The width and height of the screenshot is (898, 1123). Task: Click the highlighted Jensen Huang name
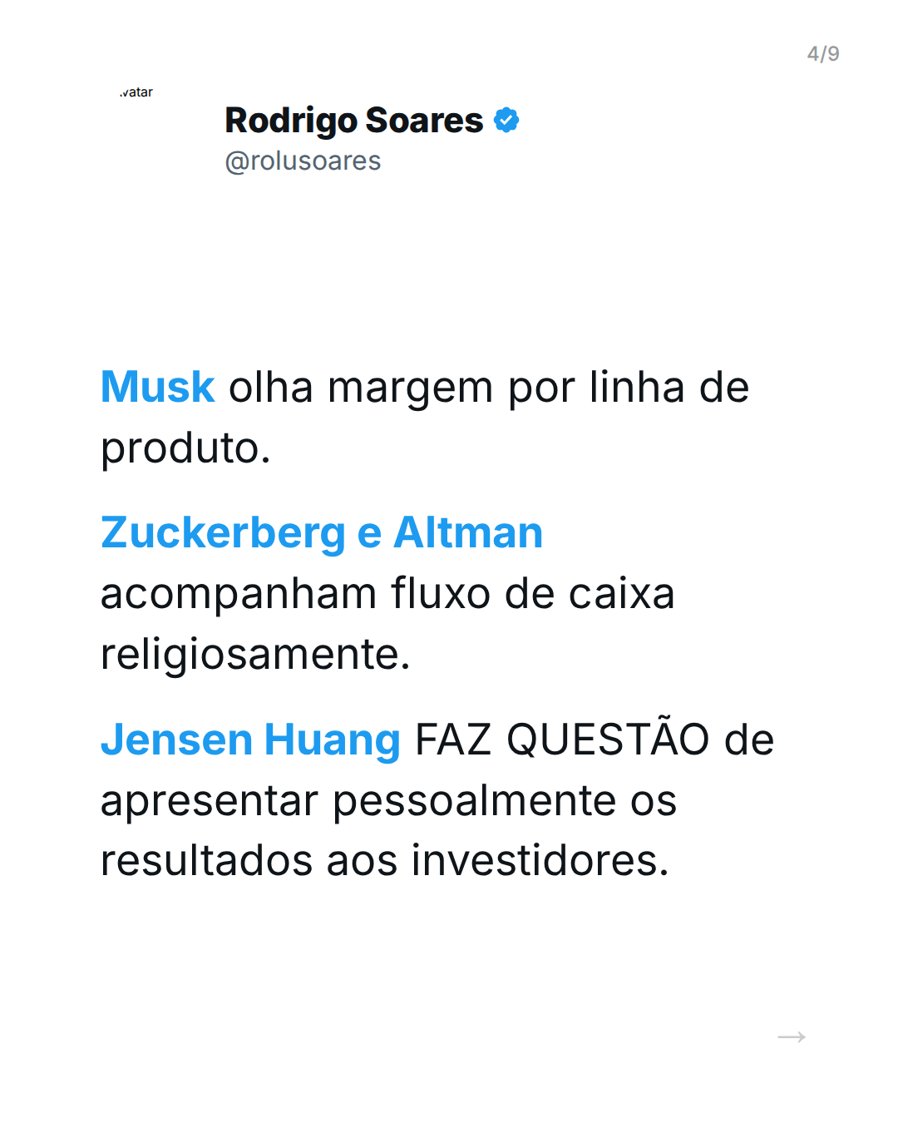coord(250,740)
